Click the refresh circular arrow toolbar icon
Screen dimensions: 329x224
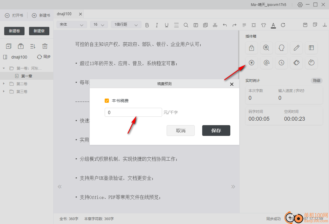(x=283, y=25)
